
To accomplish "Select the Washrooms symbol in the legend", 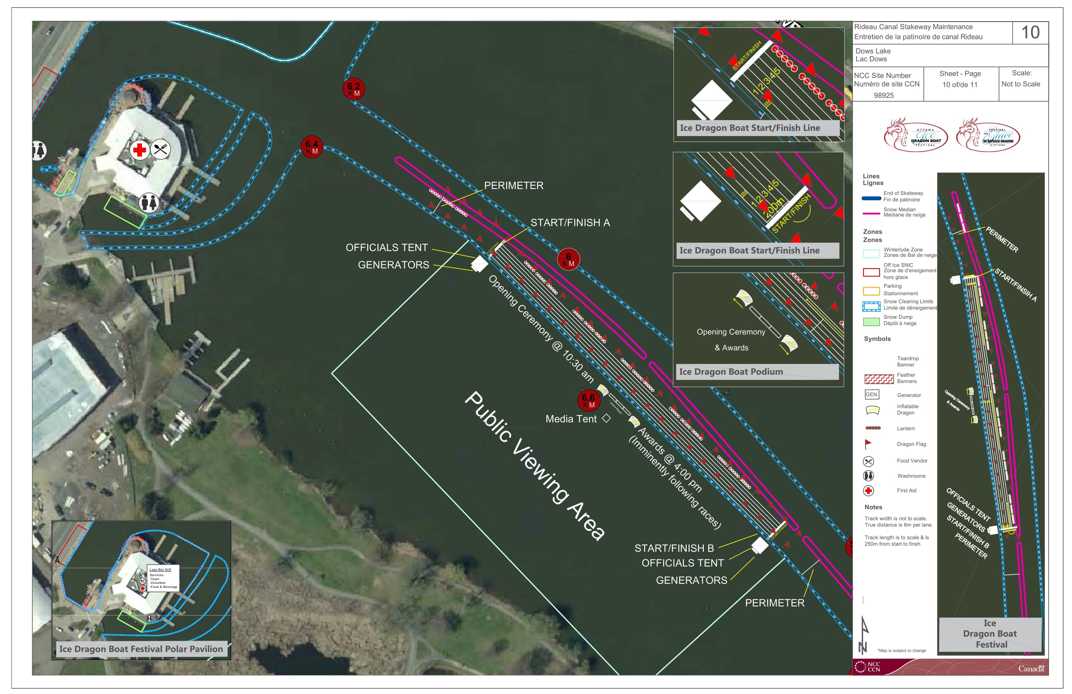I will pos(868,476).
